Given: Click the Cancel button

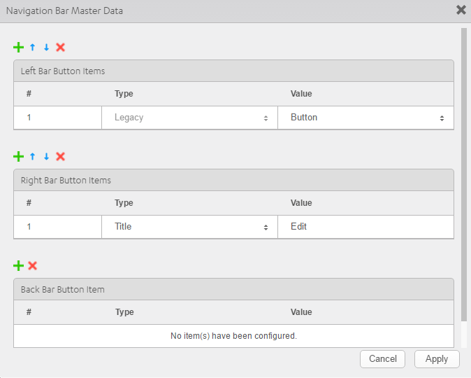Looking at the screenshot, I should coord(382,358).
